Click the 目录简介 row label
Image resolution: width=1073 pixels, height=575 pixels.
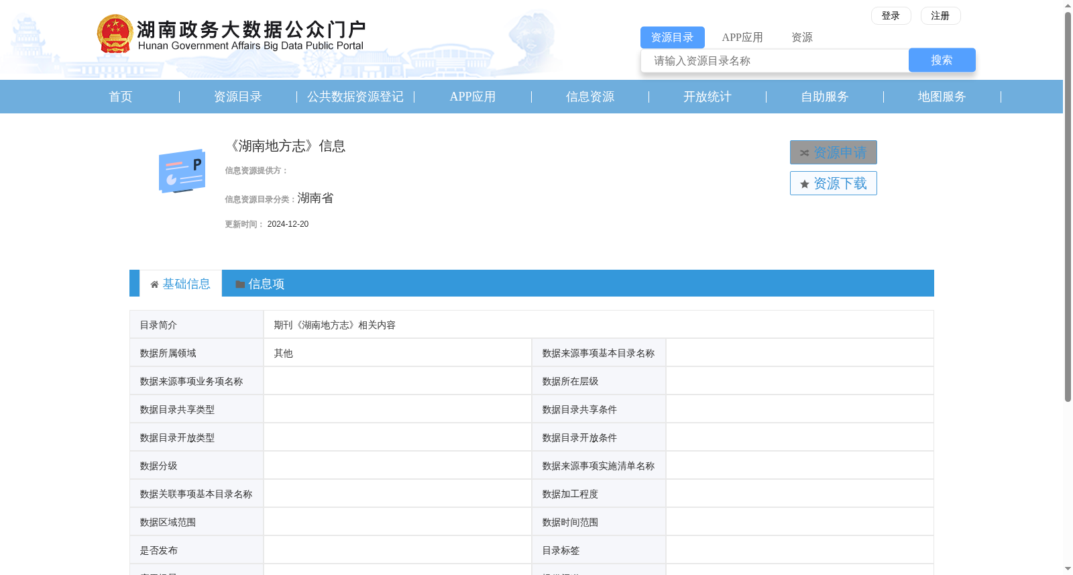point(158,325)
